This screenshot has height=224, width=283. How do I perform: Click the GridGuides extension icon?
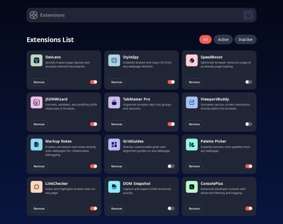point(114,145)
